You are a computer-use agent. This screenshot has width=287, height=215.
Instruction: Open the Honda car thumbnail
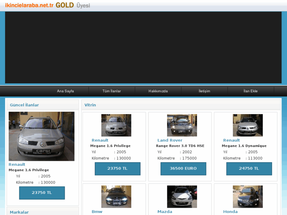[x=248, y=196]
